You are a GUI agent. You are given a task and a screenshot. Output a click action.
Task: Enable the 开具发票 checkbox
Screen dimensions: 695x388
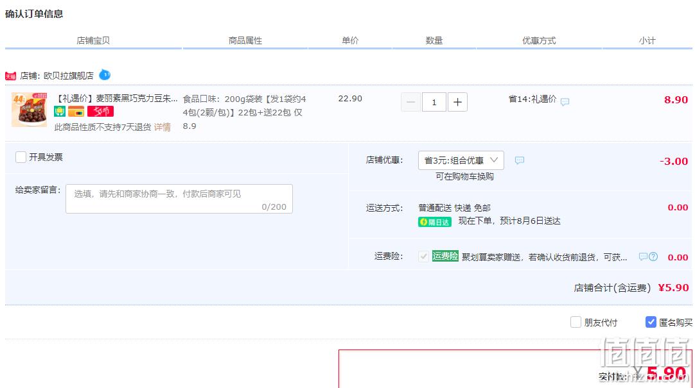coord(21,157)
